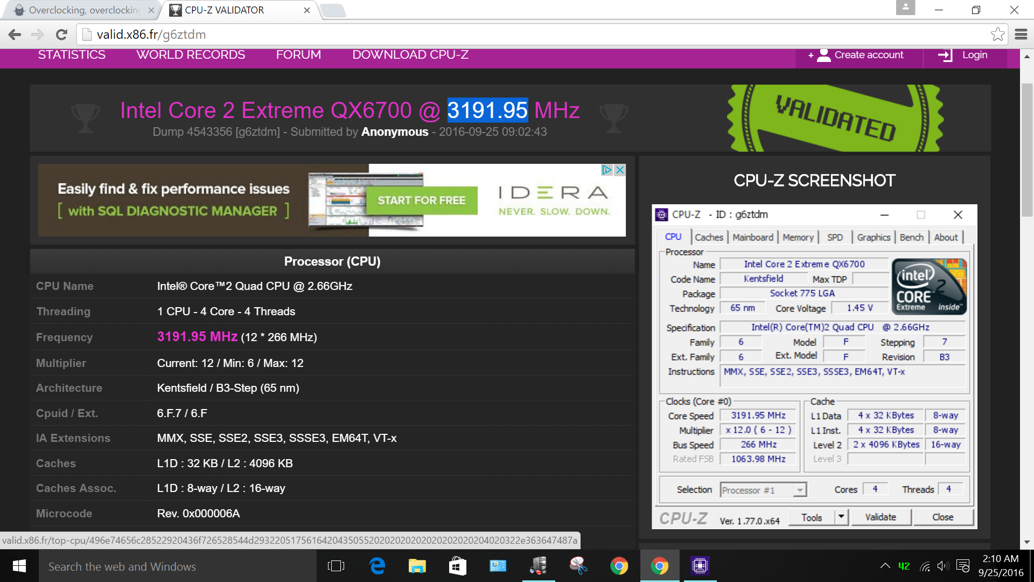This screenshot has height=582, width=1034.
Task: Close the Overclocking tab
Action: pyautogui.click(x=151, y=10)
